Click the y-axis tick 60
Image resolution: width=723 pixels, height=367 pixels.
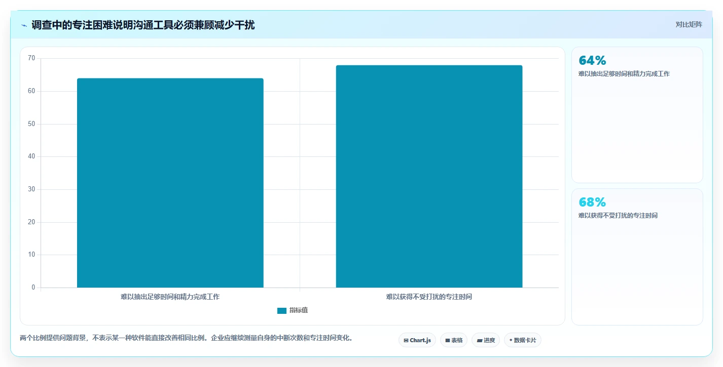click(x=31, y=91)
